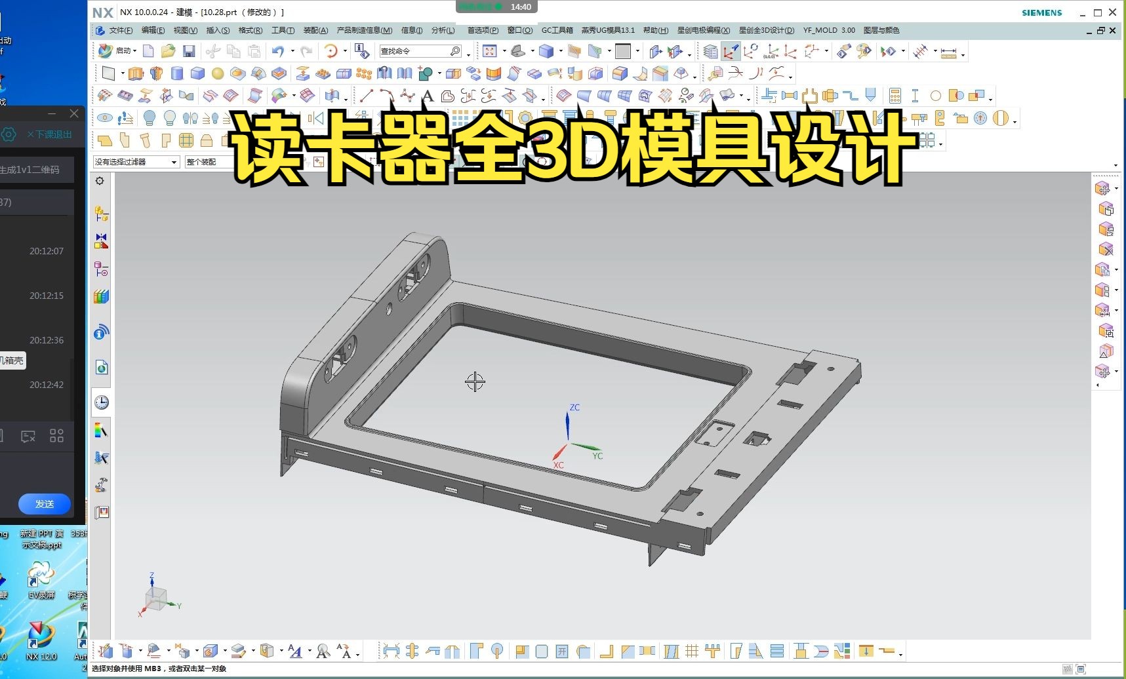Click the delete-object cube icon on right panel

point(1105,248)
